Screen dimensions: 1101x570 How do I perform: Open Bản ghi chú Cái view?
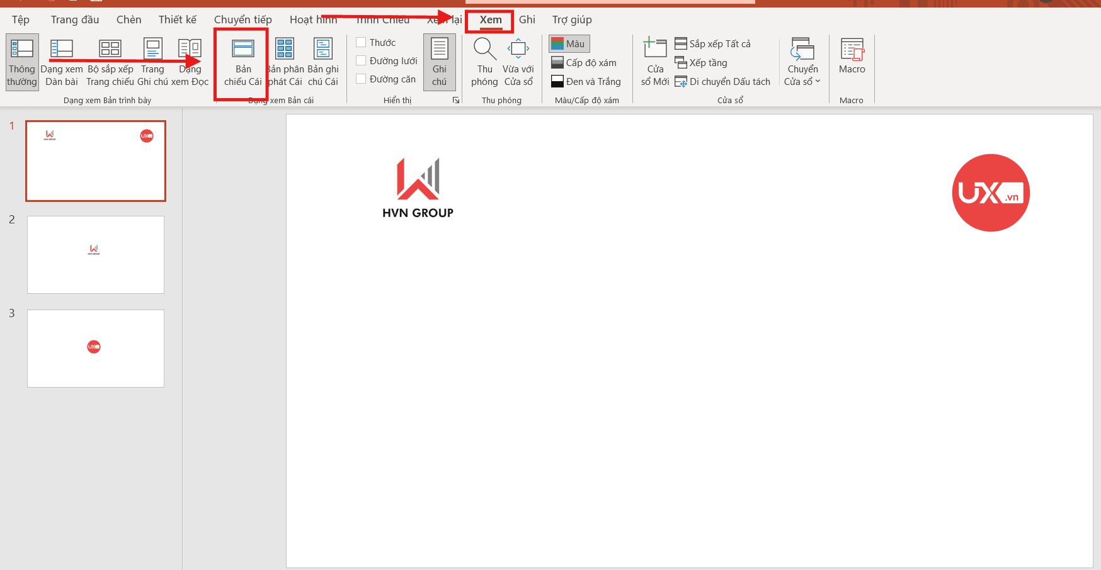click(x=323, y=62)
